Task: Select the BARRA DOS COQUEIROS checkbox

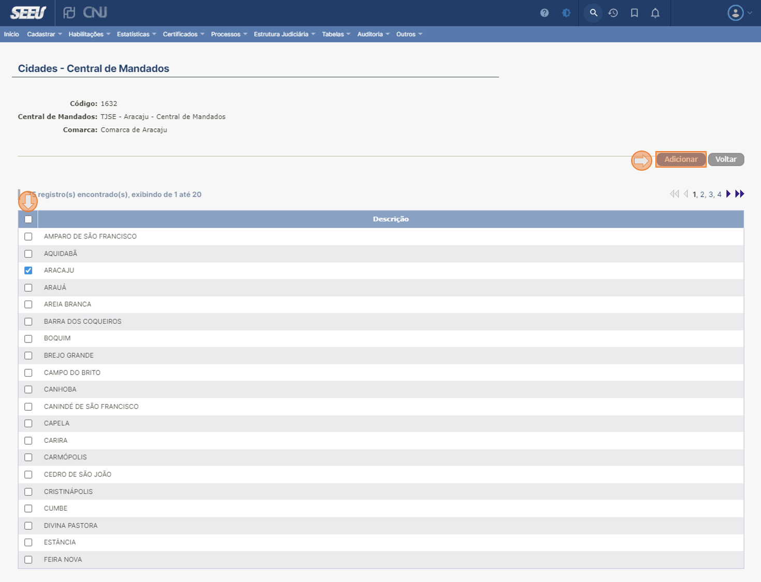Action: 28,322
